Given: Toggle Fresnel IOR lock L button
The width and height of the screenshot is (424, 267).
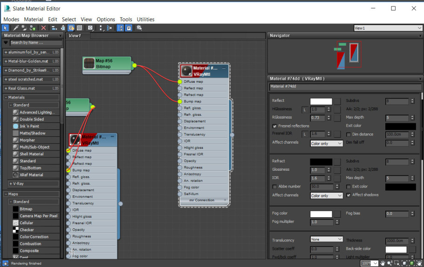Looking at the screenshot, I should [x=305, y=134].
